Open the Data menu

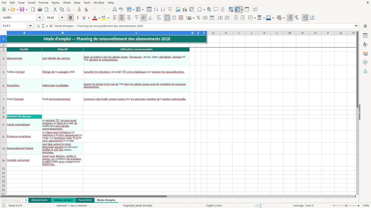point(77,2)
